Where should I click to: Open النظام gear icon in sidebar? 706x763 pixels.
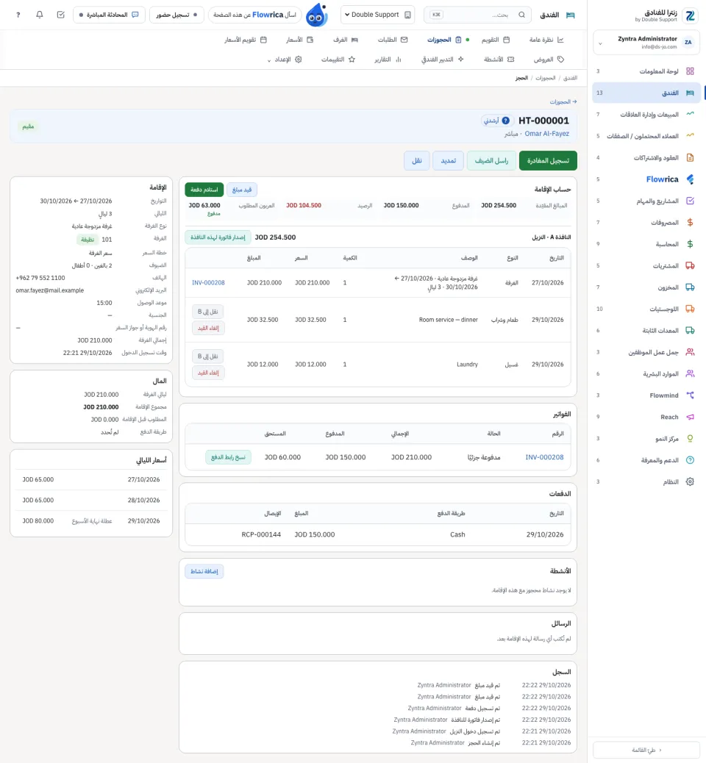tap(690, 481)
